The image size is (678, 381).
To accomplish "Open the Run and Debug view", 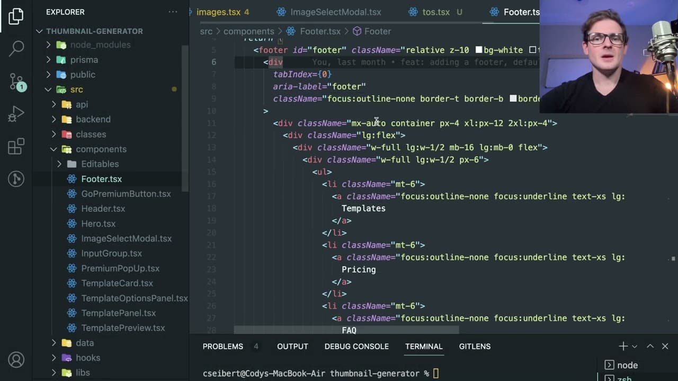I will coord(16,114).
